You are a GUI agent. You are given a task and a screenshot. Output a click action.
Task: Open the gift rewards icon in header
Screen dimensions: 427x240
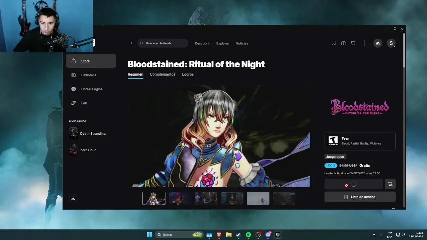[343, 43]
